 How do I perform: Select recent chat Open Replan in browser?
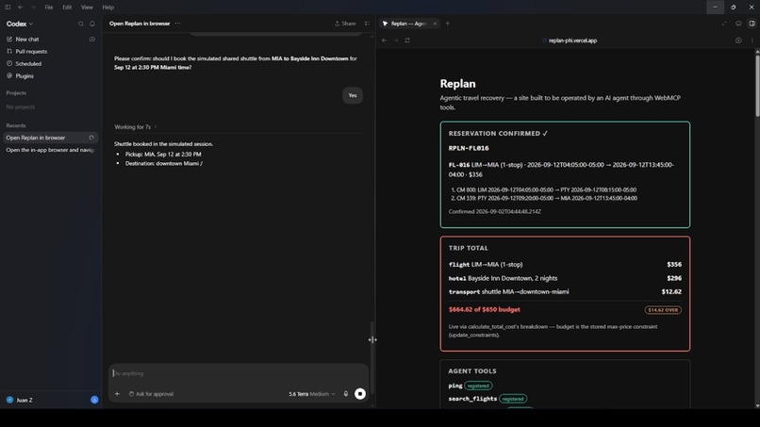pyautogui.click(x=50, y=138)
